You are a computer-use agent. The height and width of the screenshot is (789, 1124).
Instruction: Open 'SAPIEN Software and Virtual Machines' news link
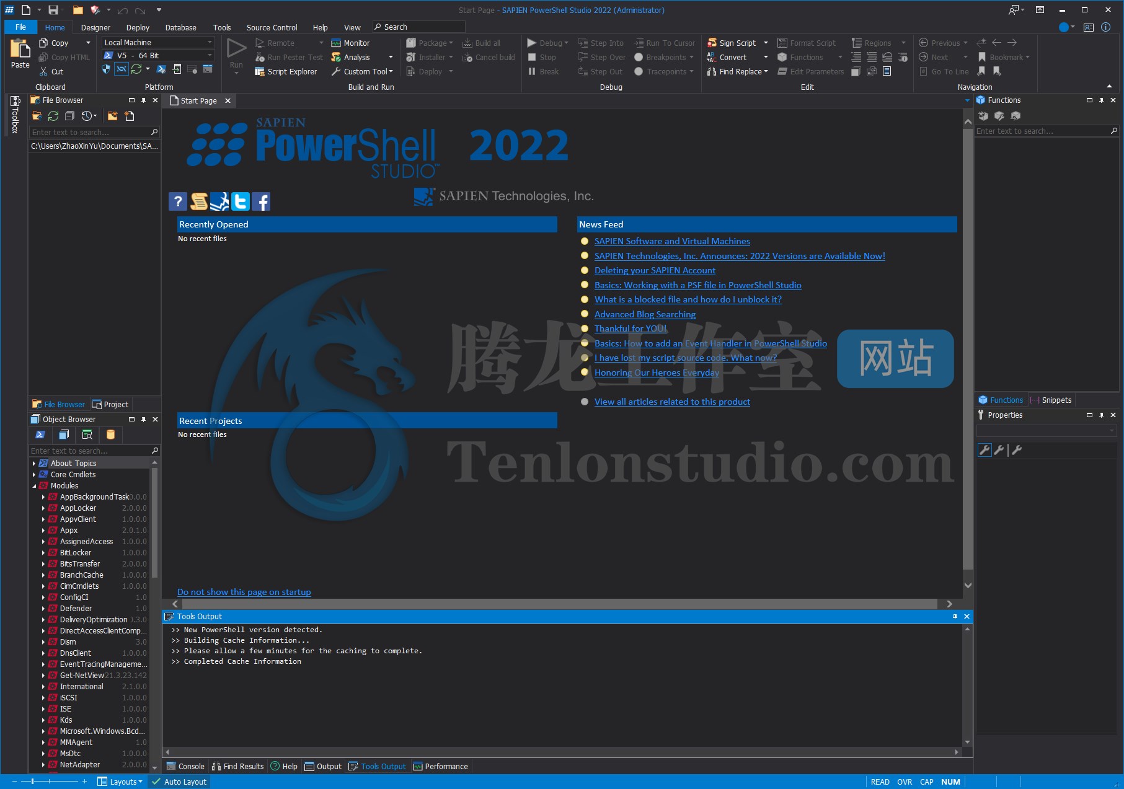coord(672,241)
